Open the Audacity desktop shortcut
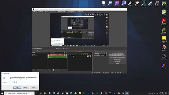Screen dimensions: 169x95 [164, 66]
